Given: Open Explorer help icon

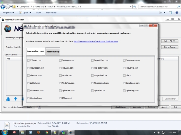Looking at the screenshot, I should coord(177,13).
